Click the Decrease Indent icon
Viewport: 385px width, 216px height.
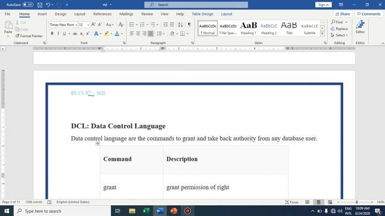pos(165,25)
